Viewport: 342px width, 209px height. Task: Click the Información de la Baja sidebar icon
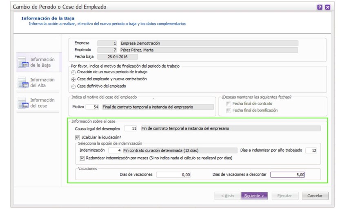coord(23,62)
